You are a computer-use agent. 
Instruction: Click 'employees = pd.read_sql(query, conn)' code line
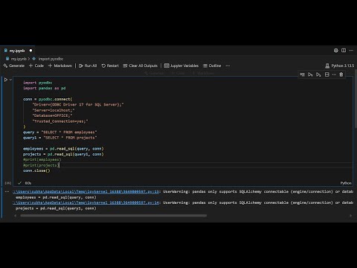click(x=63, y=149)
